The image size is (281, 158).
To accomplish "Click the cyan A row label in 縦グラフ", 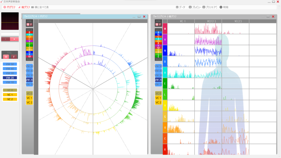I will coord(165,72).
